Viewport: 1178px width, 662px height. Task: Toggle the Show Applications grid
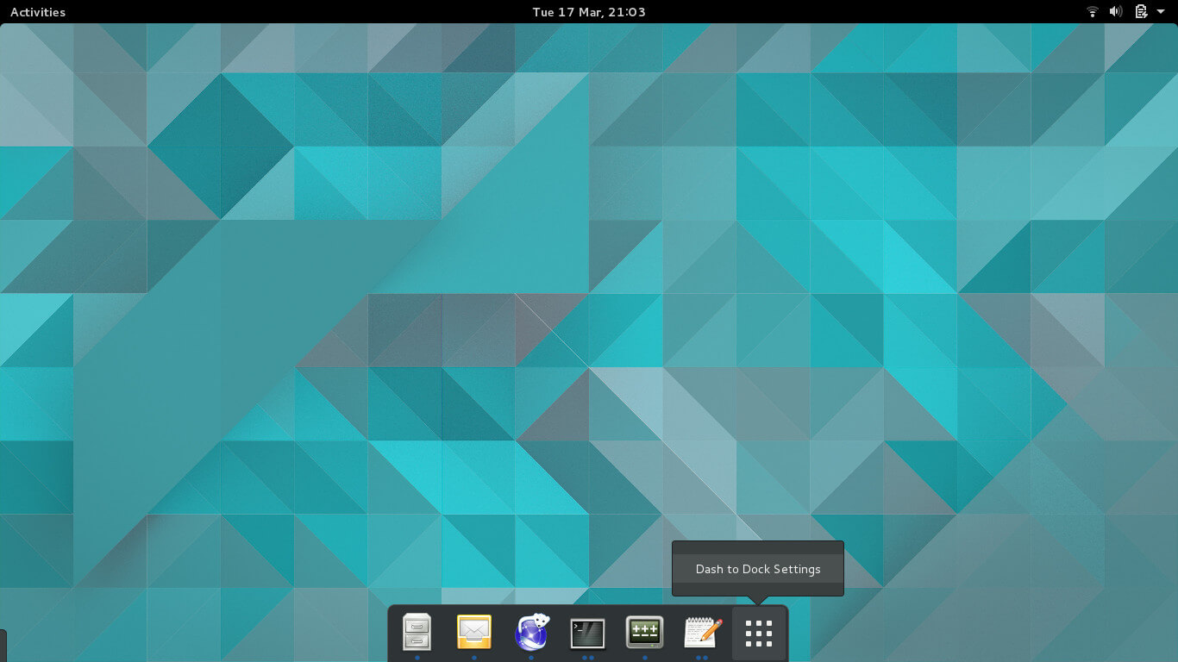pyautogui.click(x=758, y=632)
